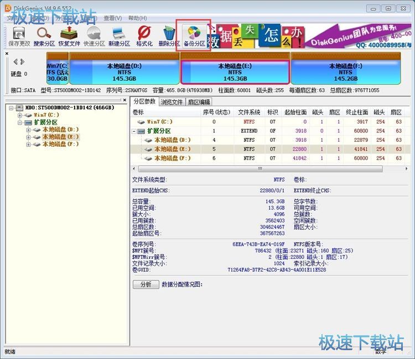Click the scrollbar right arrow under table

[x=407, y=168]
